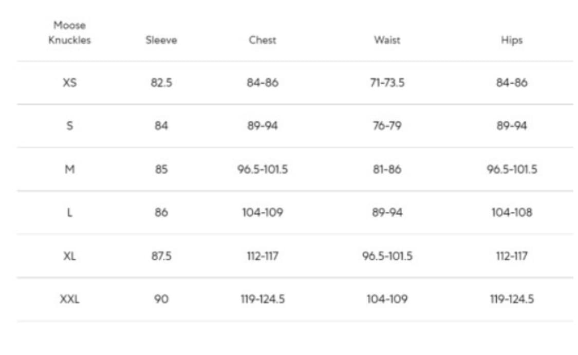Select the XS waist value 71-73.5
Image resolution: width=578 pixels, height=355 pixels.
pos(387,83)
